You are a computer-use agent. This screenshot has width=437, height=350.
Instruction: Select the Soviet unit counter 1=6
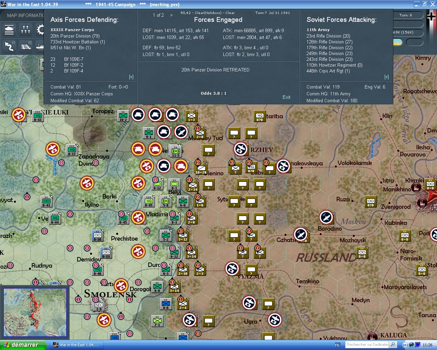(x=200, y=201)
